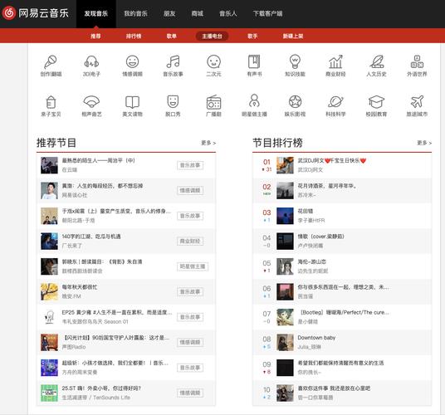Select the 校园教育 graduation cap category
Screen dimensions: 445x415
coord(376,105)
